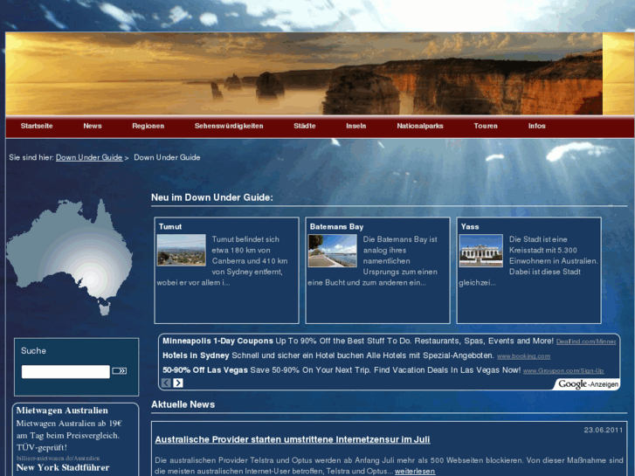Screen dimensions: 635x476
Task: Open the Google-Anzeigen label
Action: pos(588,384)
